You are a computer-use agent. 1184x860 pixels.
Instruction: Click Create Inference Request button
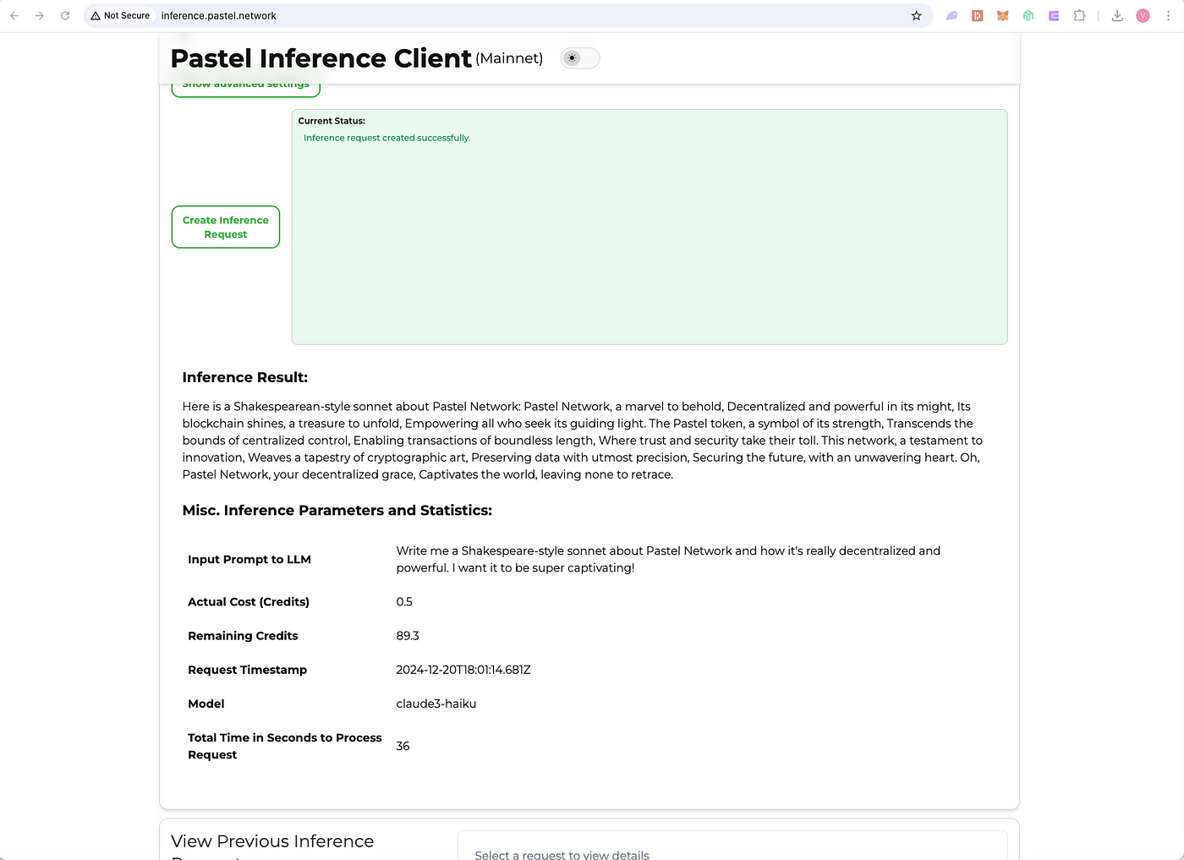coord(226,227)
